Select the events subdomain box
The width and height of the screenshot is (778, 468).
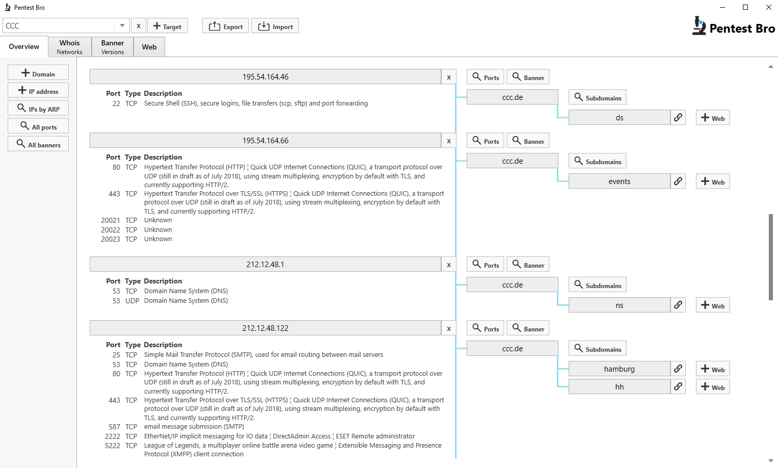(x=620, y=181)
